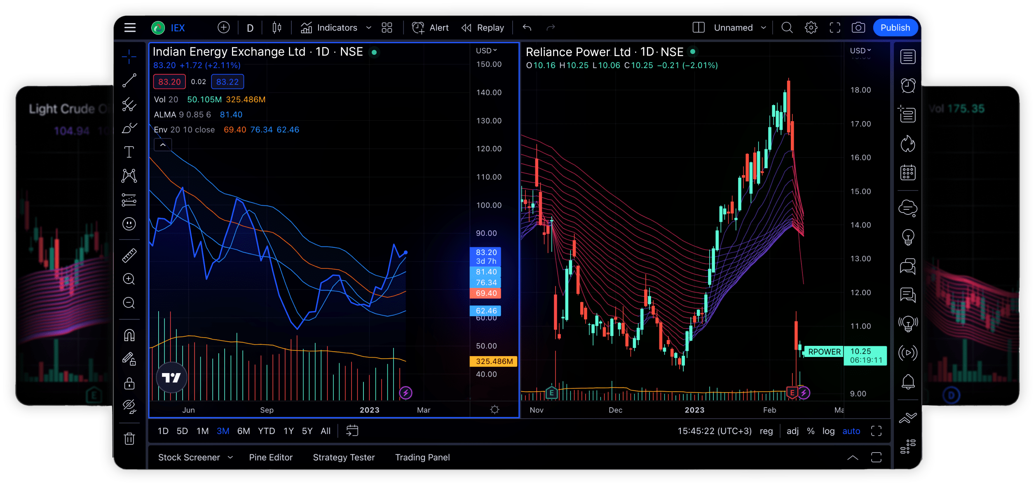Open the Pine Editor tab
Viewport: 1036px width, 486px height.
click(x=271, y=458)
